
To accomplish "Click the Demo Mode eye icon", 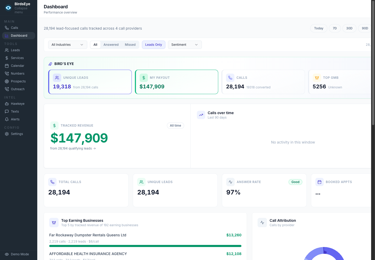I will click(x=7, y=254).
